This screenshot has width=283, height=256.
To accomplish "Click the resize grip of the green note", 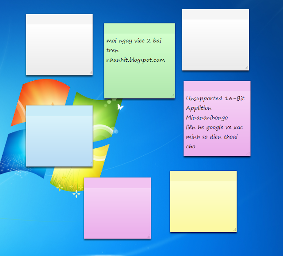I will point(172,96).
